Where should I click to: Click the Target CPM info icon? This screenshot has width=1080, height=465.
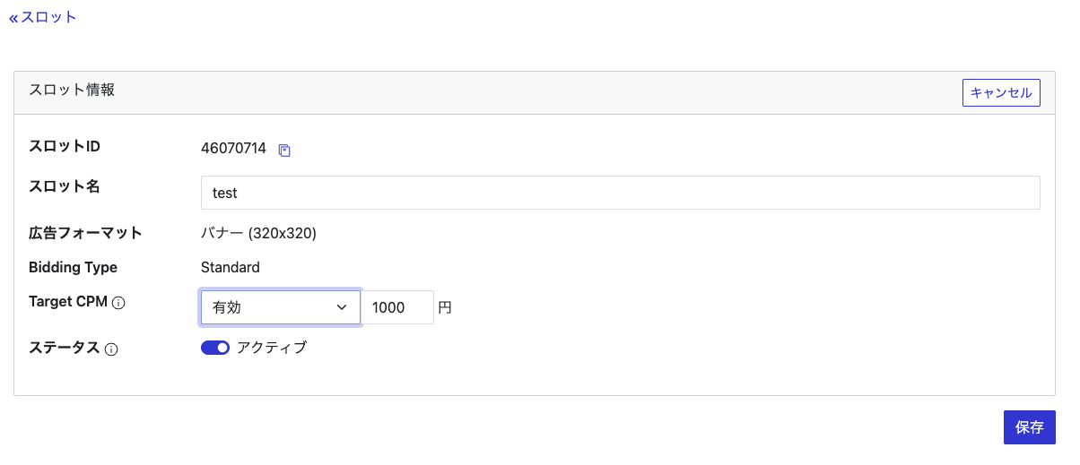tap(118, 303)
